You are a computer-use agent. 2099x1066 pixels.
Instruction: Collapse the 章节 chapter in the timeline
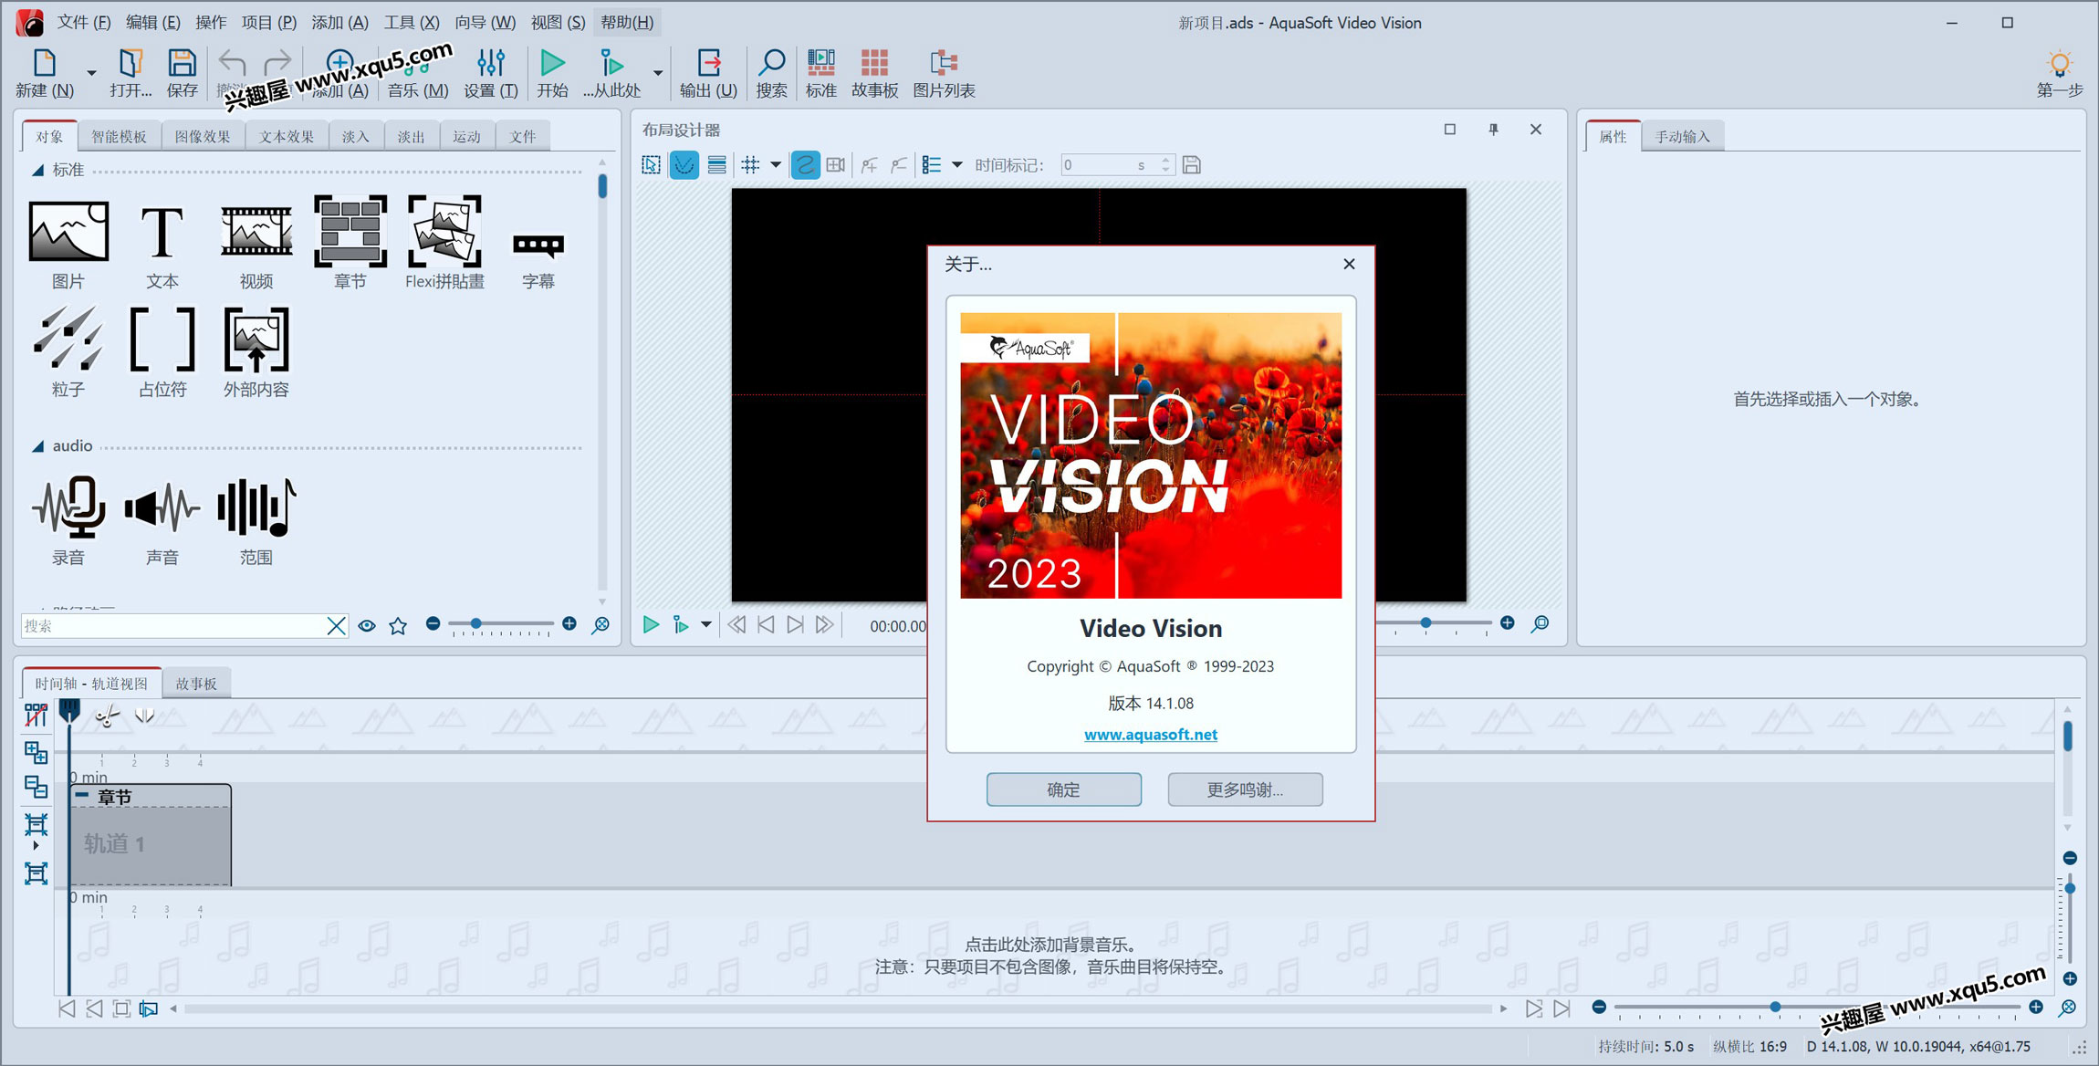pos(82,796)
